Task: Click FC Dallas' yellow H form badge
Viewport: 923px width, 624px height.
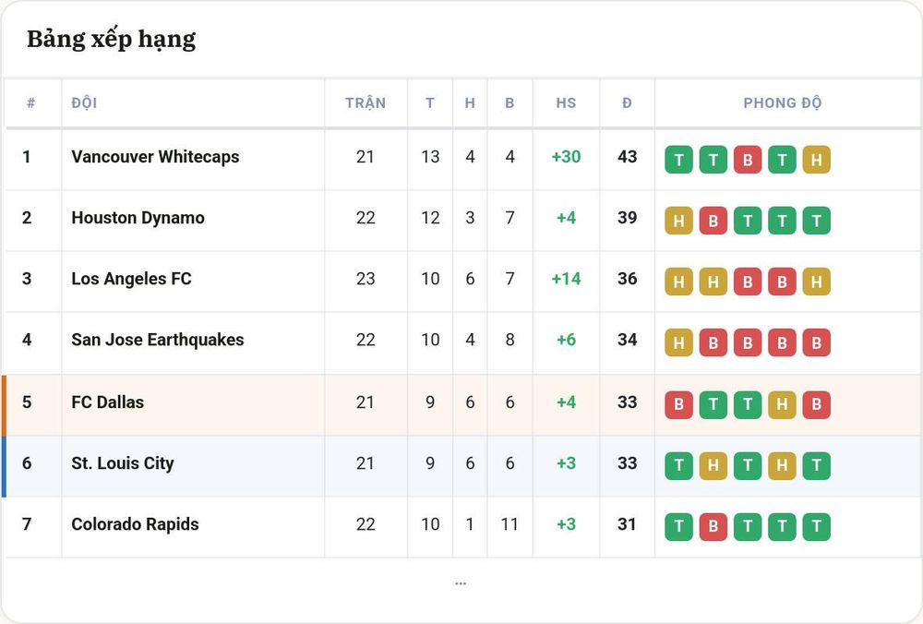Action: [782, 404]
